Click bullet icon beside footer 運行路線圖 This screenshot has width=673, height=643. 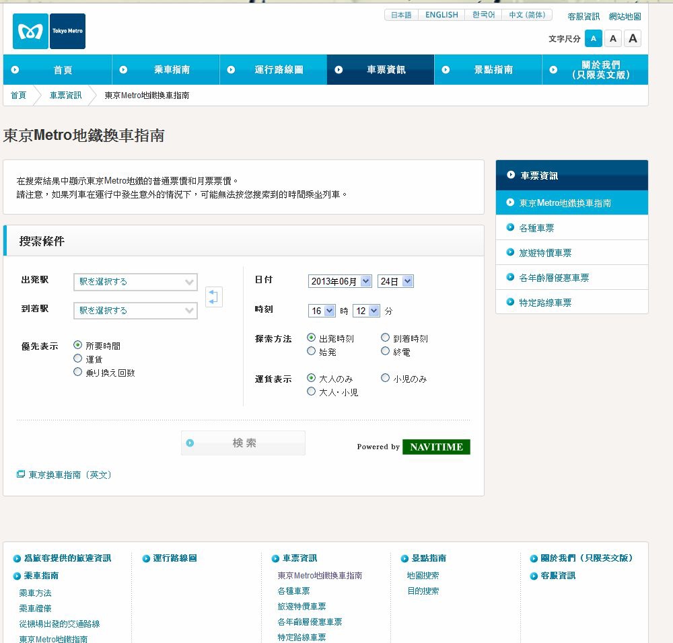pos(146,558)
